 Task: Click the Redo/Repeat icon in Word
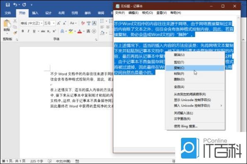pos(24,5)
